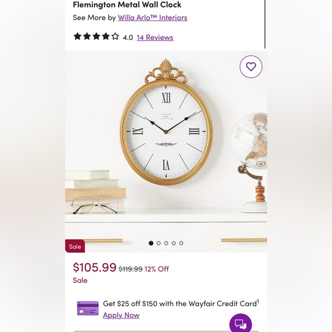
Task: Select the first image carousel dot
Action: pos(151,243)
